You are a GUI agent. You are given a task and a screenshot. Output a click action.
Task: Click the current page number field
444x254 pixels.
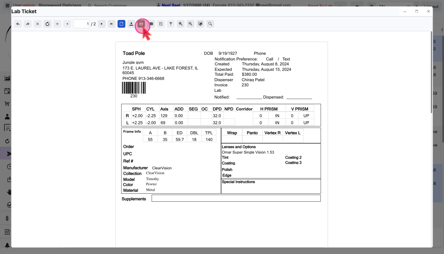point(82,24)
